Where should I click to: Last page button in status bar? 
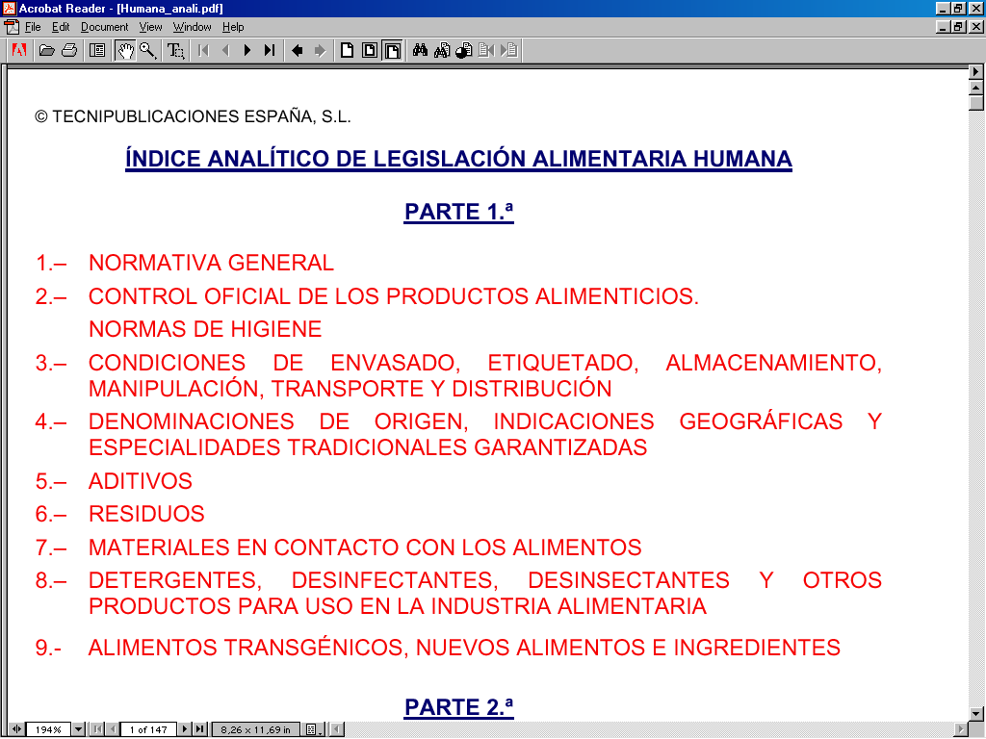point(199,729)
